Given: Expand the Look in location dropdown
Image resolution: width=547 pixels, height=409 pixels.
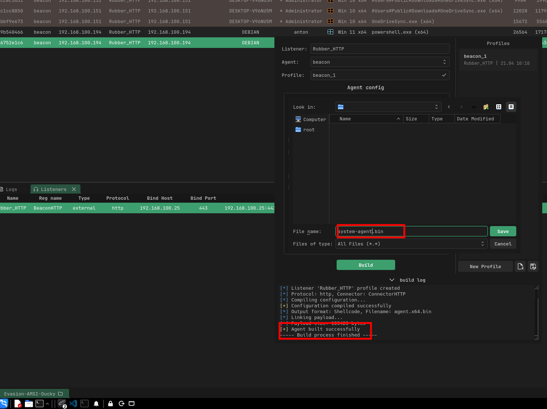Looking at the screenshot, I should (x=388, y=107).
